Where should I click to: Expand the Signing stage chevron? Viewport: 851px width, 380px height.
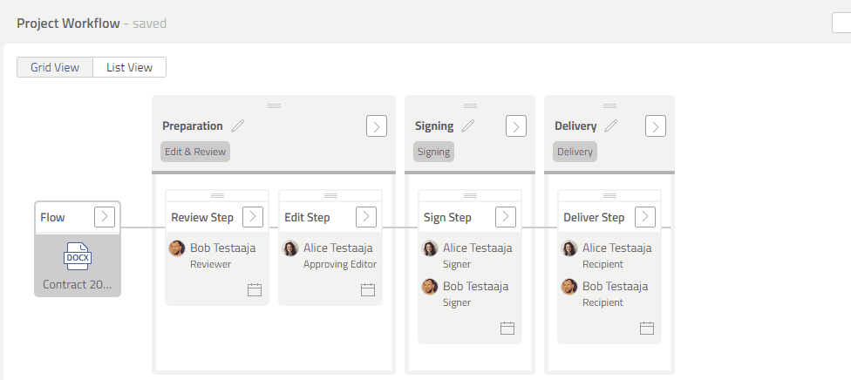(516, 126)
